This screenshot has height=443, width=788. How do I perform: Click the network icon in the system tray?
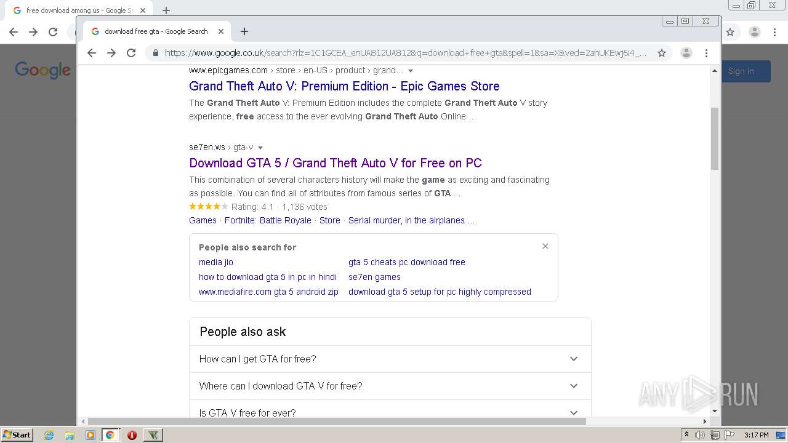tap(715, 435)
